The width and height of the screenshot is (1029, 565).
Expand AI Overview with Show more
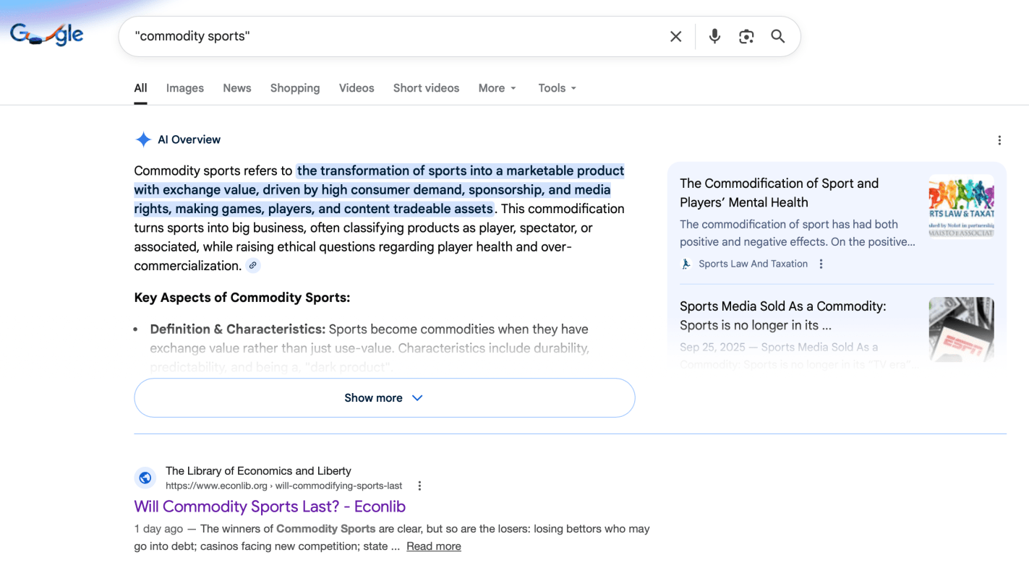pyautogui.click(x=384, y=398)
